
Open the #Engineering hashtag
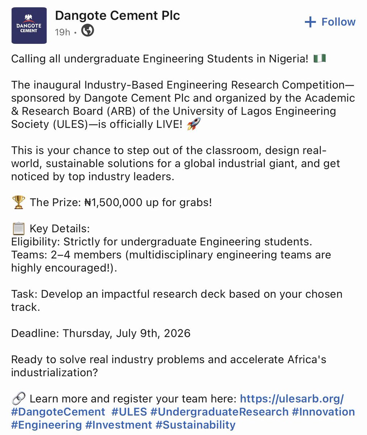pyautogui.click(x=47, y=425)
